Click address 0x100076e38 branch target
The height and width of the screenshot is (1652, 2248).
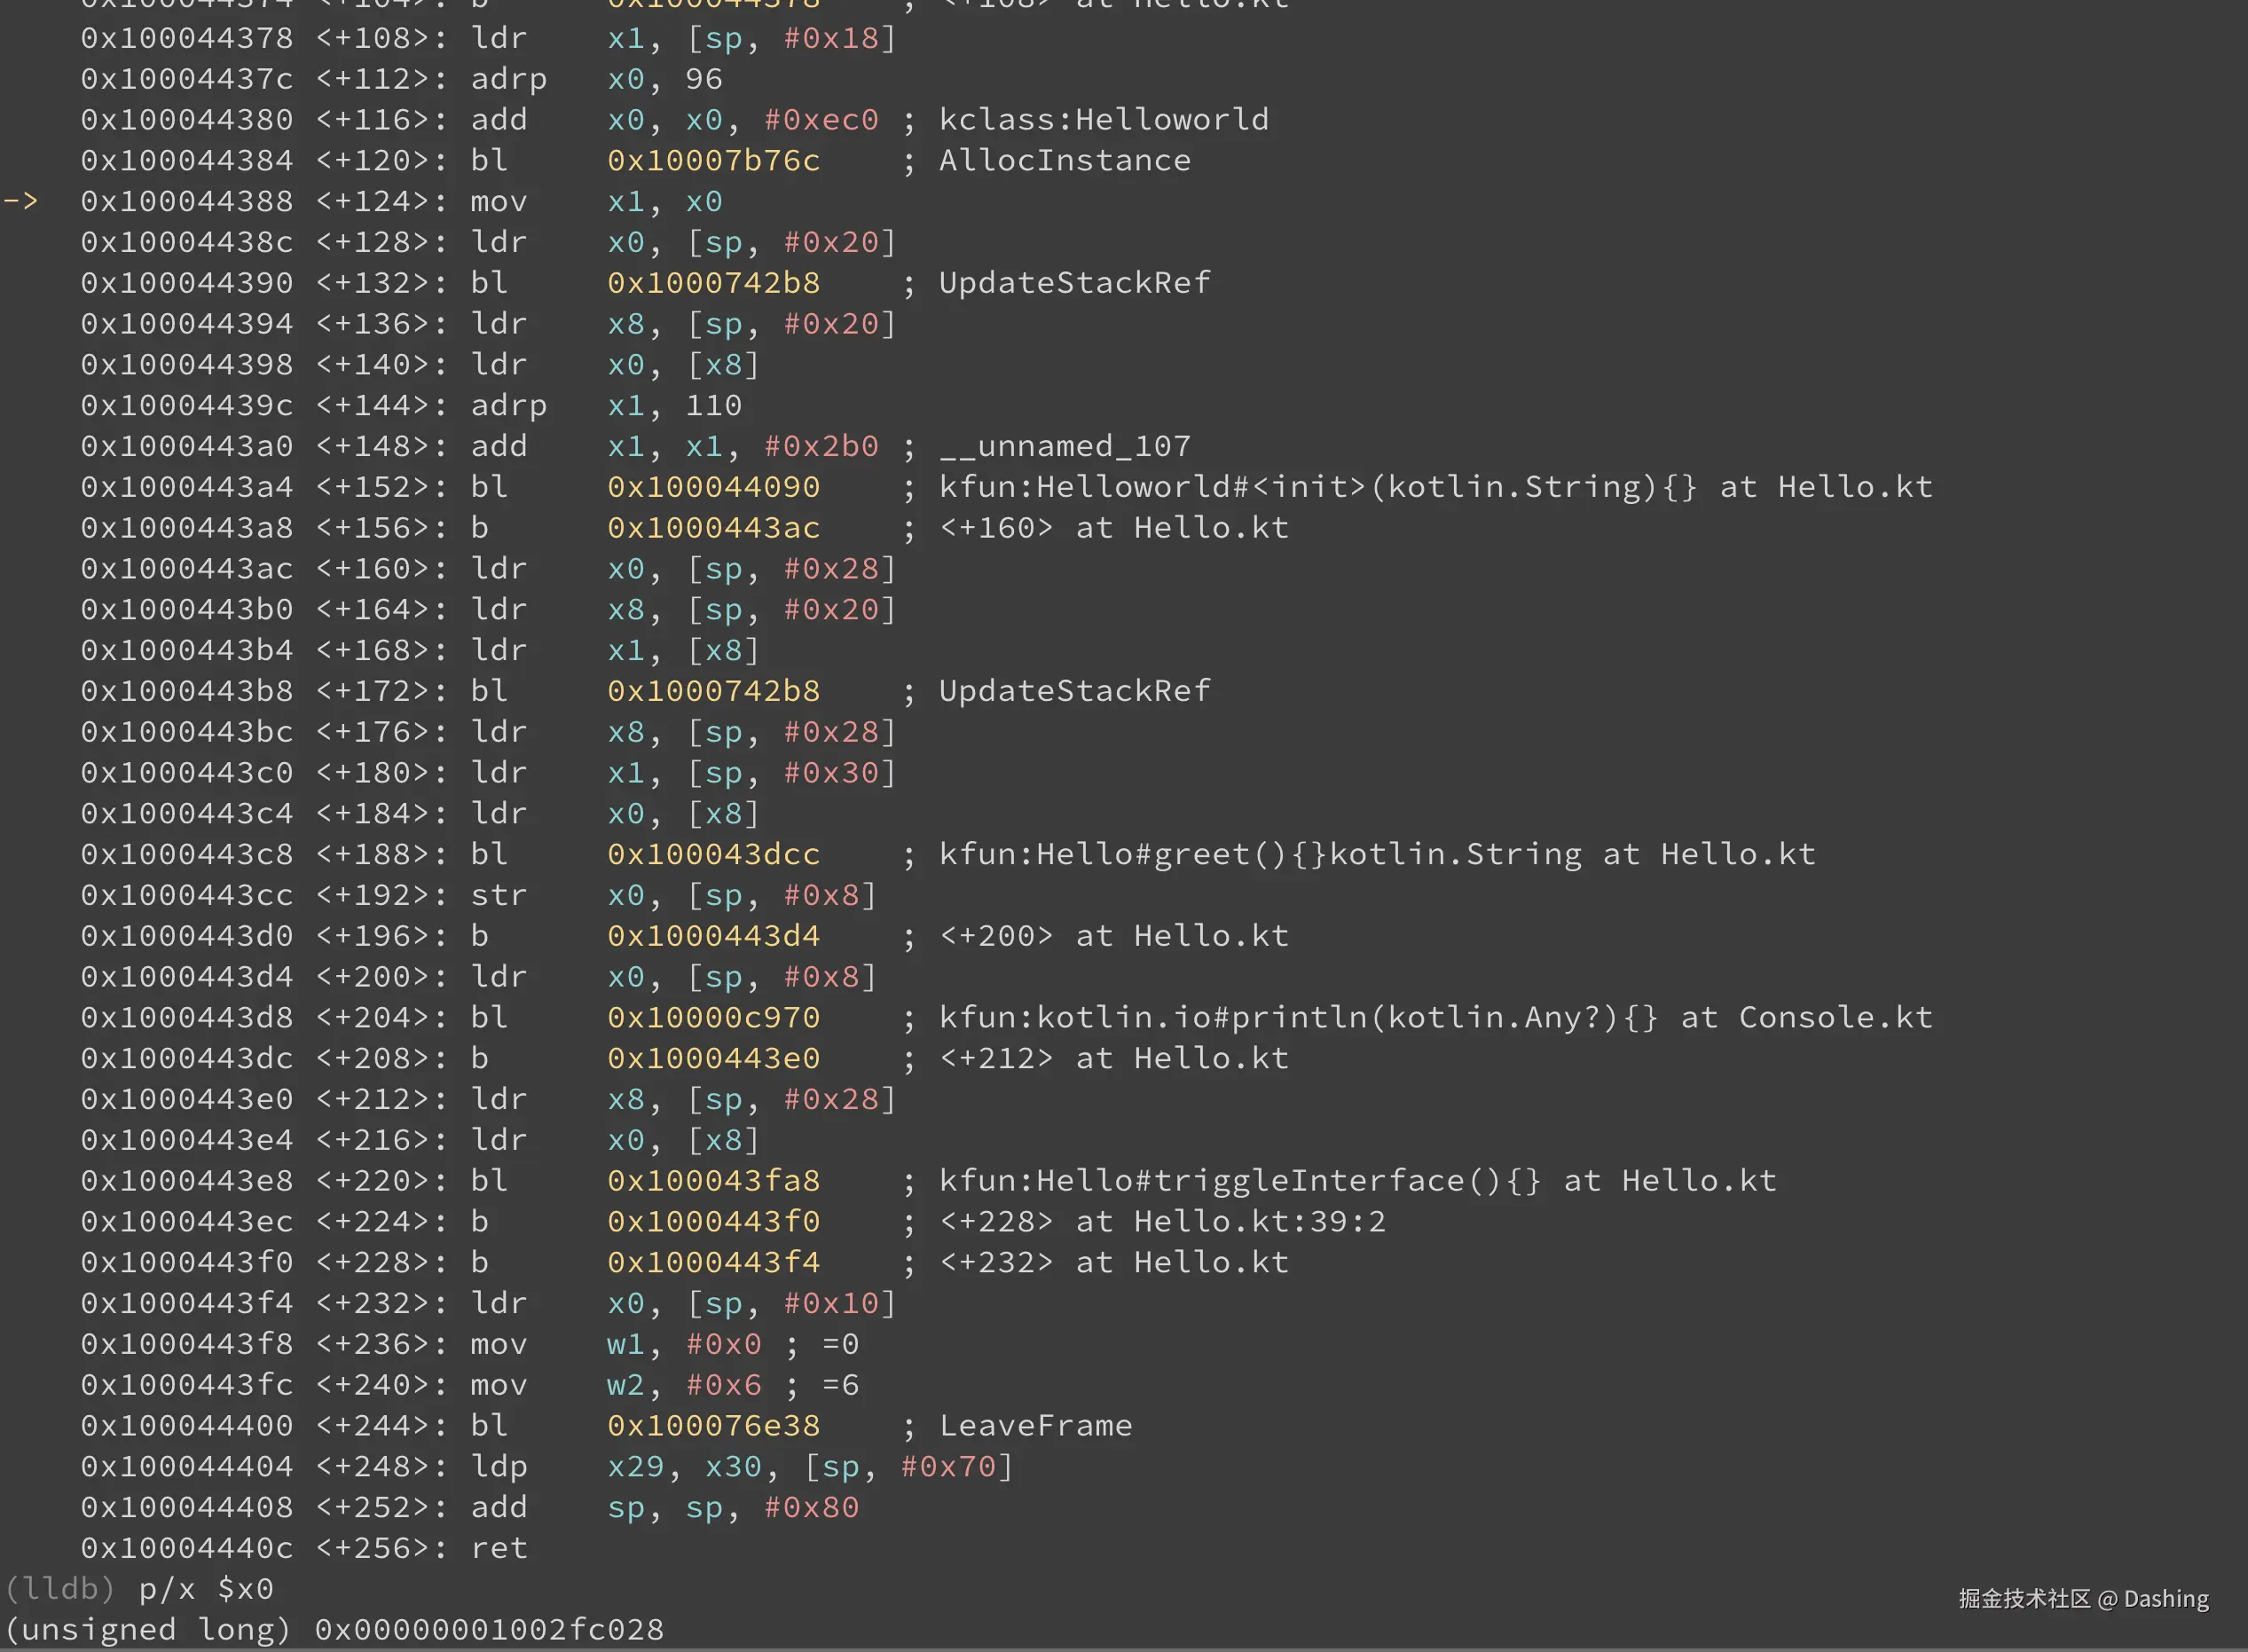coord(713,1425)
